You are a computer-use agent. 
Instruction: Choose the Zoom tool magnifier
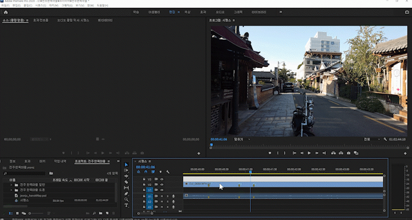click(x=126, y=199)
